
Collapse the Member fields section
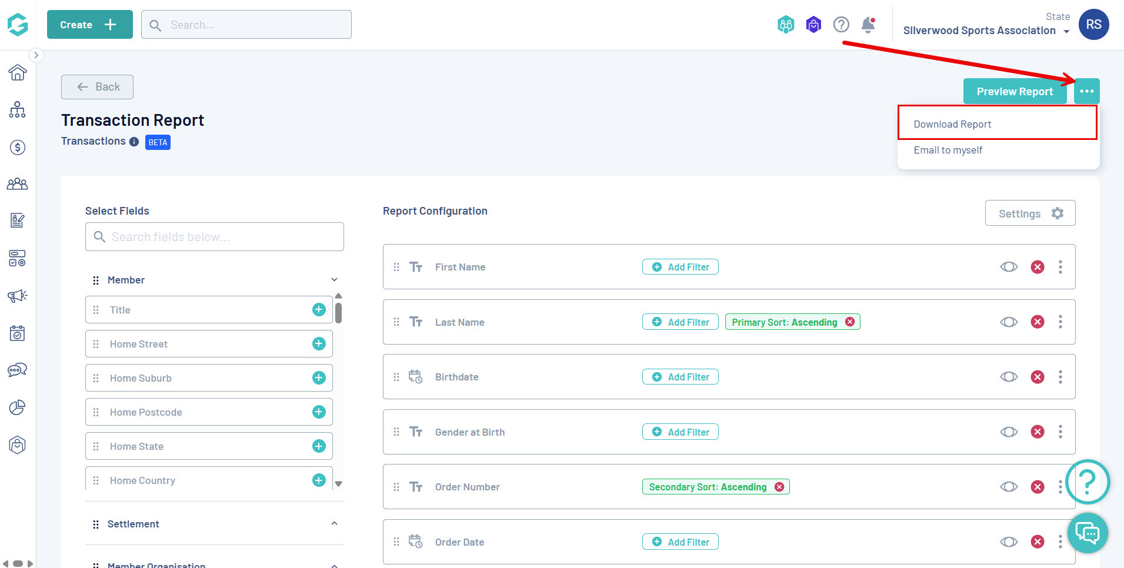point(334,280)
